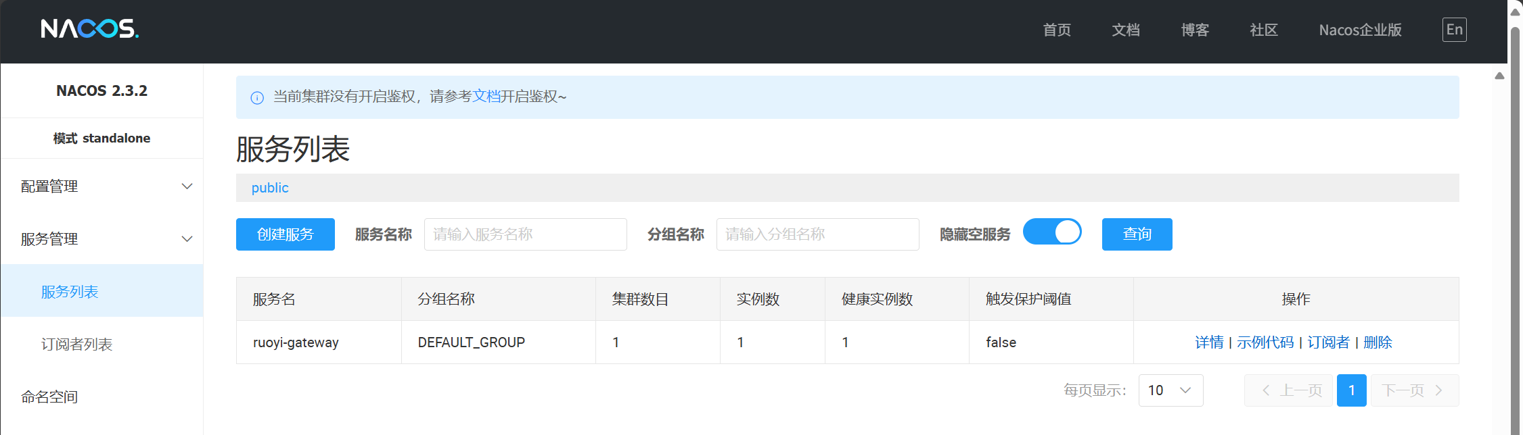Click the Nacos logo in header

(89, 29)
